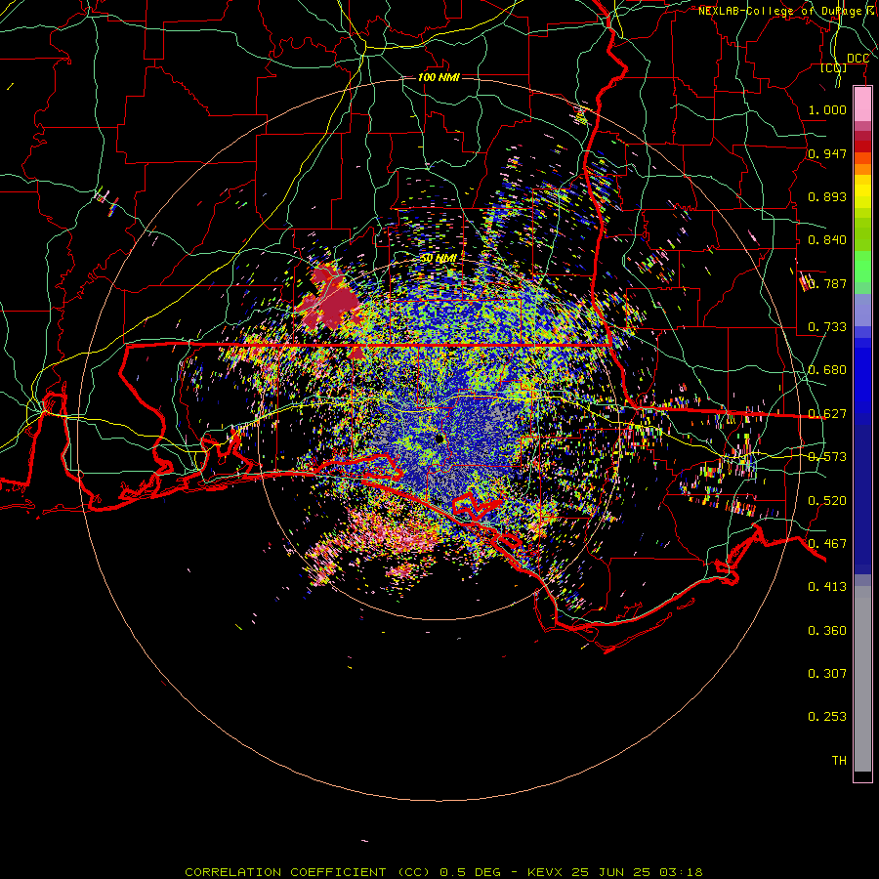Click the 0.253 scale value

tap(827, 717)
